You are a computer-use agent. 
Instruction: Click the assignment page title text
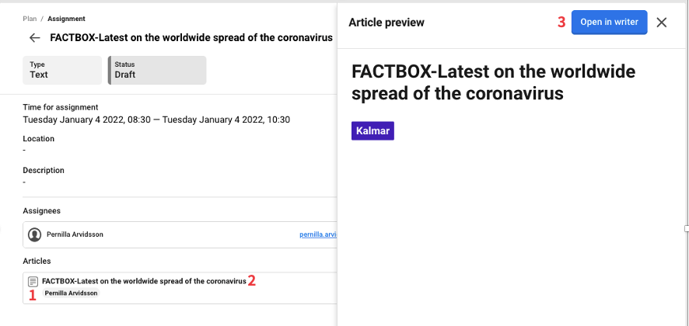[x=191, y=38]
